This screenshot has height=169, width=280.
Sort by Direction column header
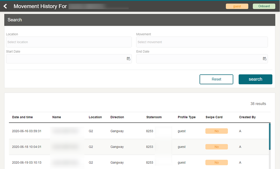coord(117,117)
